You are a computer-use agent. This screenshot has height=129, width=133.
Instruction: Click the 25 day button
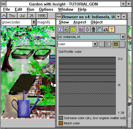coord(32,16)
